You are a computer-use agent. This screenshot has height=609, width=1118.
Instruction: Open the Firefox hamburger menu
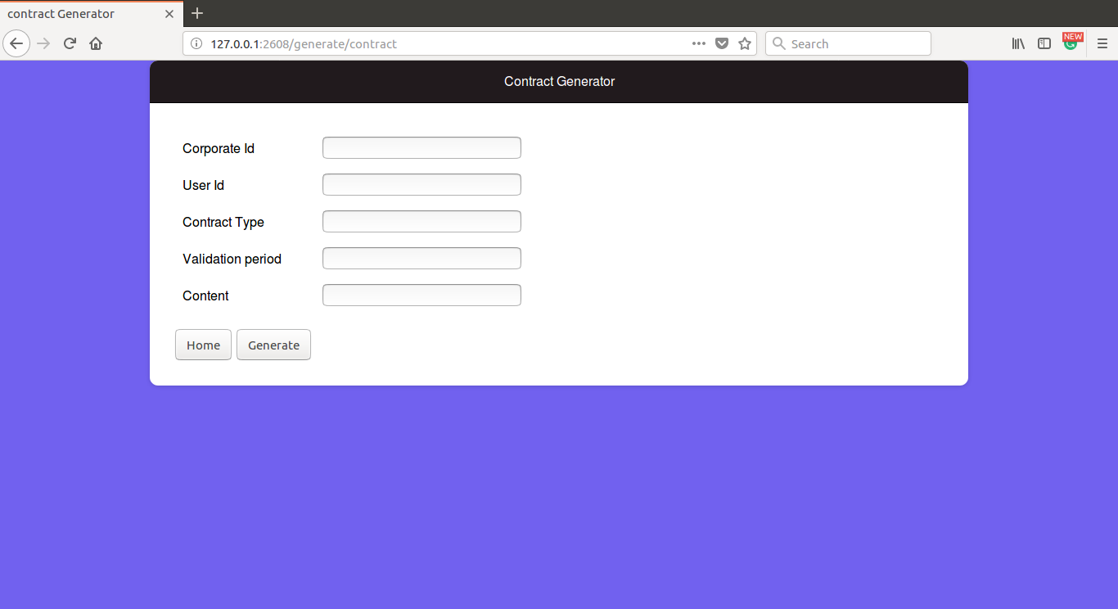1102,43
